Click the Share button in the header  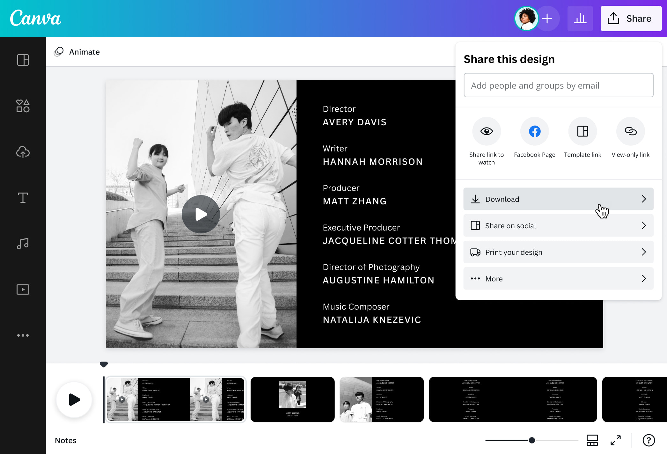tap(631, 18)
